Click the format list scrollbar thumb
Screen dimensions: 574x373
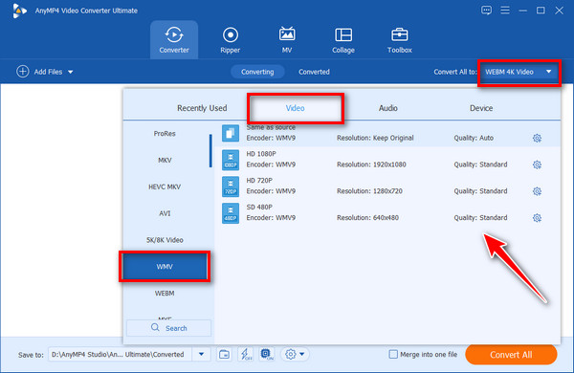click(210, 151)
